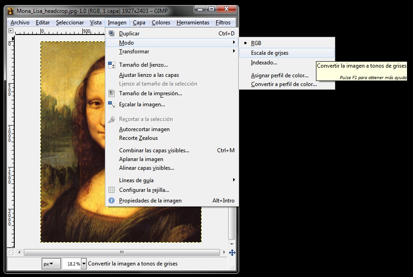
Task: Choose Autorecortar imagen
Action: (172, 129)
